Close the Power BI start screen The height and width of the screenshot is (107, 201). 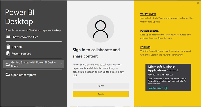(x=198, y=3)
